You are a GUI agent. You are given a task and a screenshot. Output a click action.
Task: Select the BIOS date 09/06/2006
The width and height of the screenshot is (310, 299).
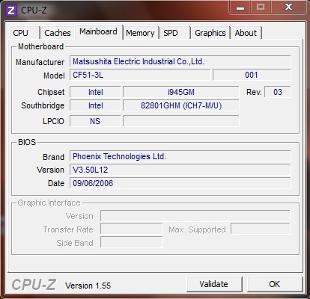point(180,183)
